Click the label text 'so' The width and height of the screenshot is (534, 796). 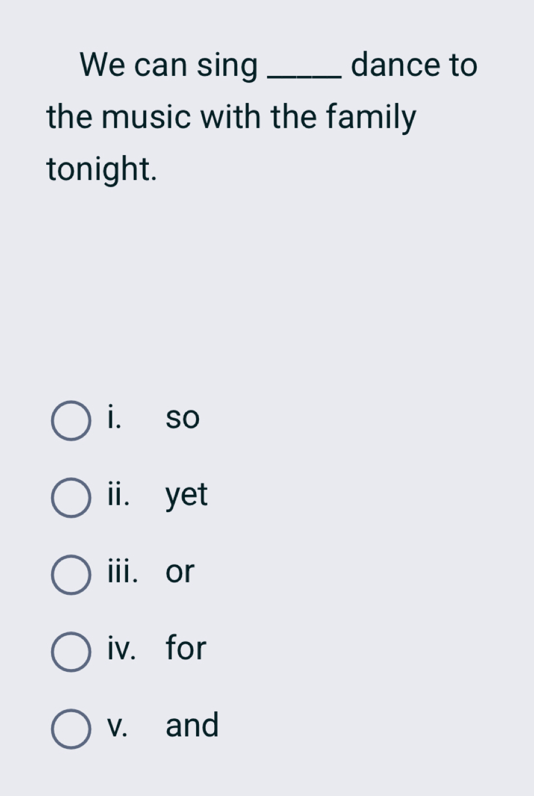pyautogui.click(x=183, y=418)
